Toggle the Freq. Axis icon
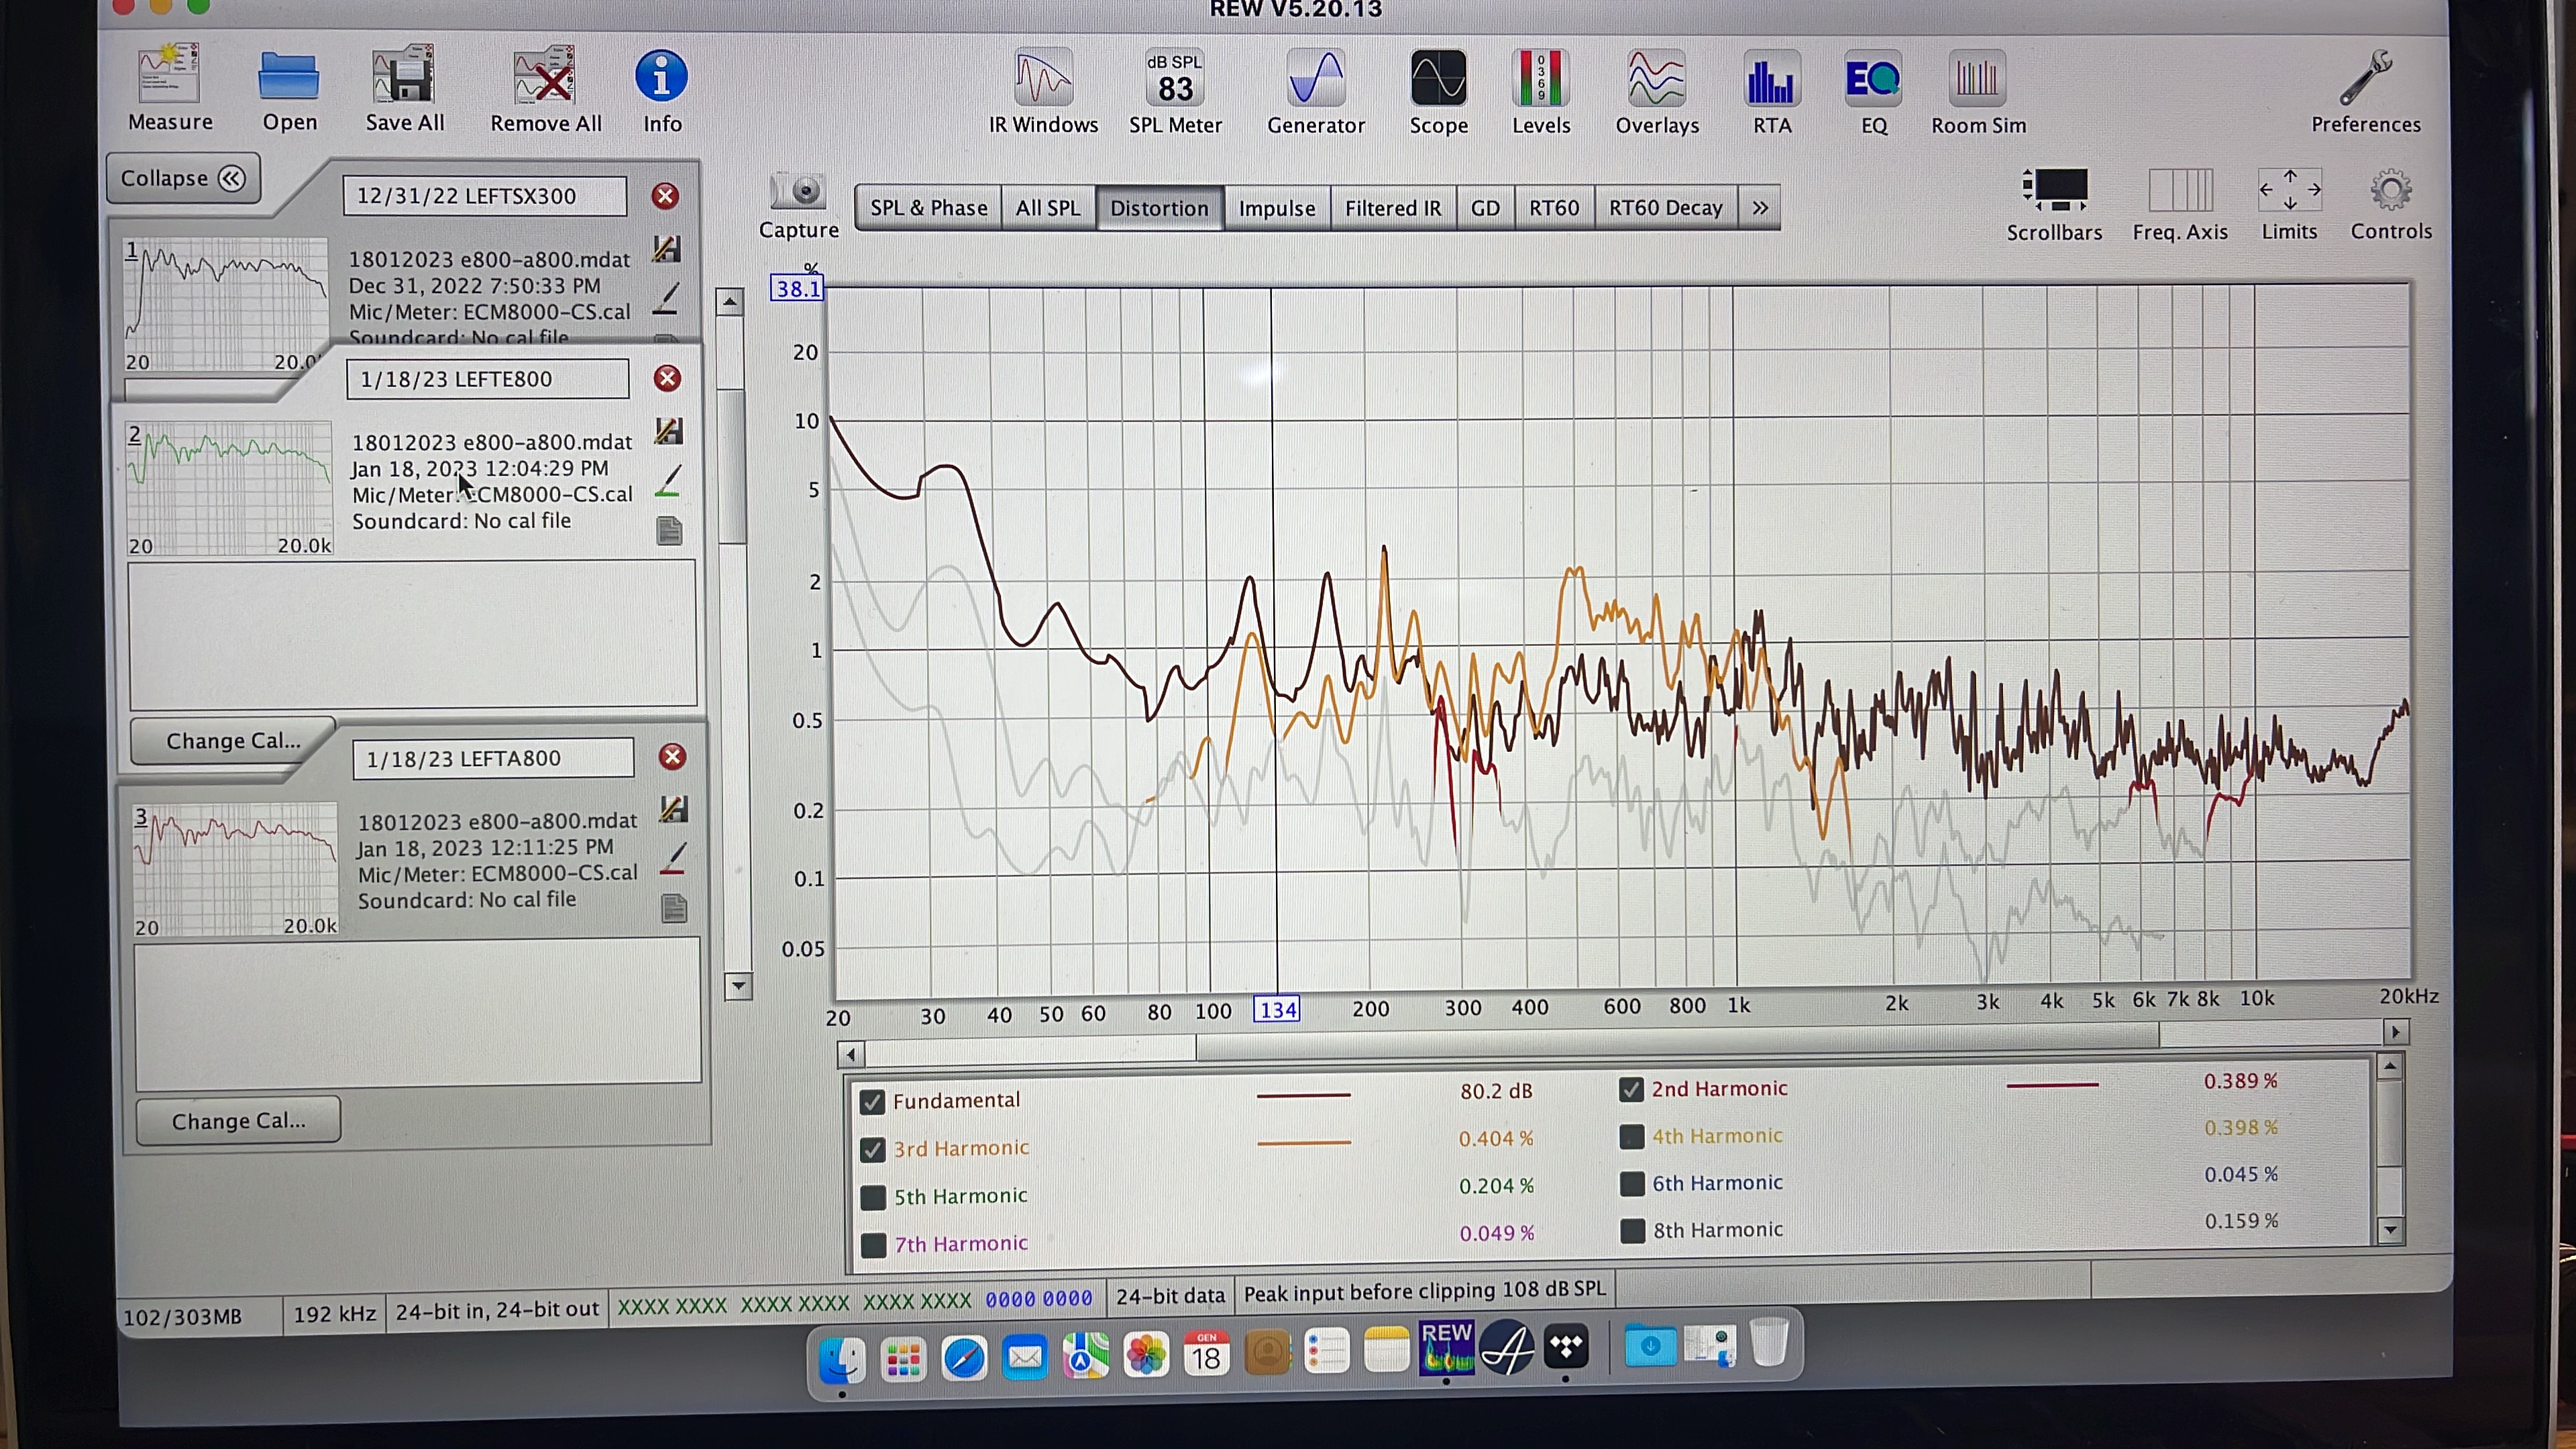Screen dimensions: 2576x1449 tap(2180, 190)
